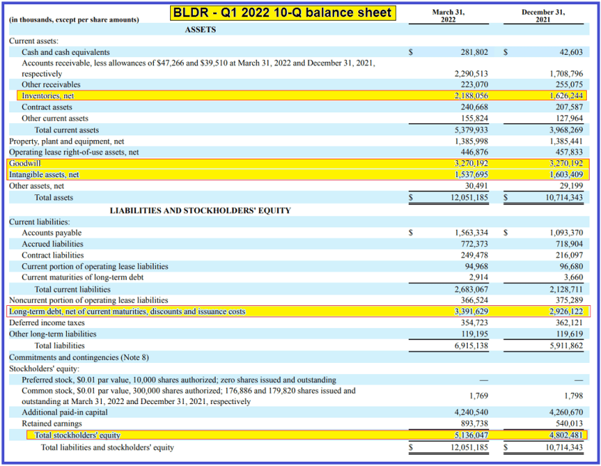
Task: Click the Goodwill row label
Action: click(26, 163)
